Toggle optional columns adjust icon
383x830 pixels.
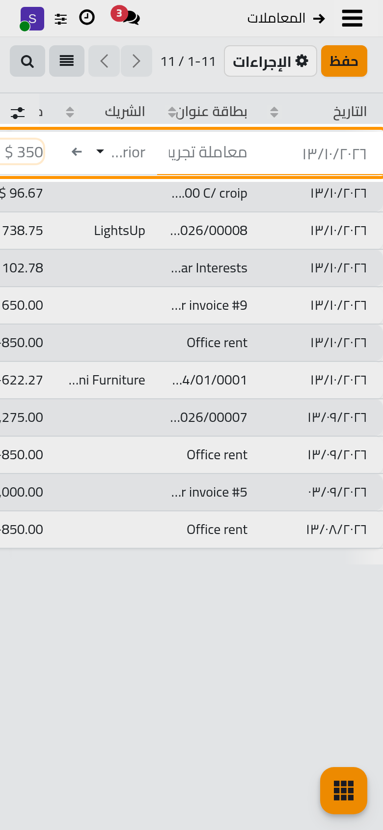coord(18,113)
